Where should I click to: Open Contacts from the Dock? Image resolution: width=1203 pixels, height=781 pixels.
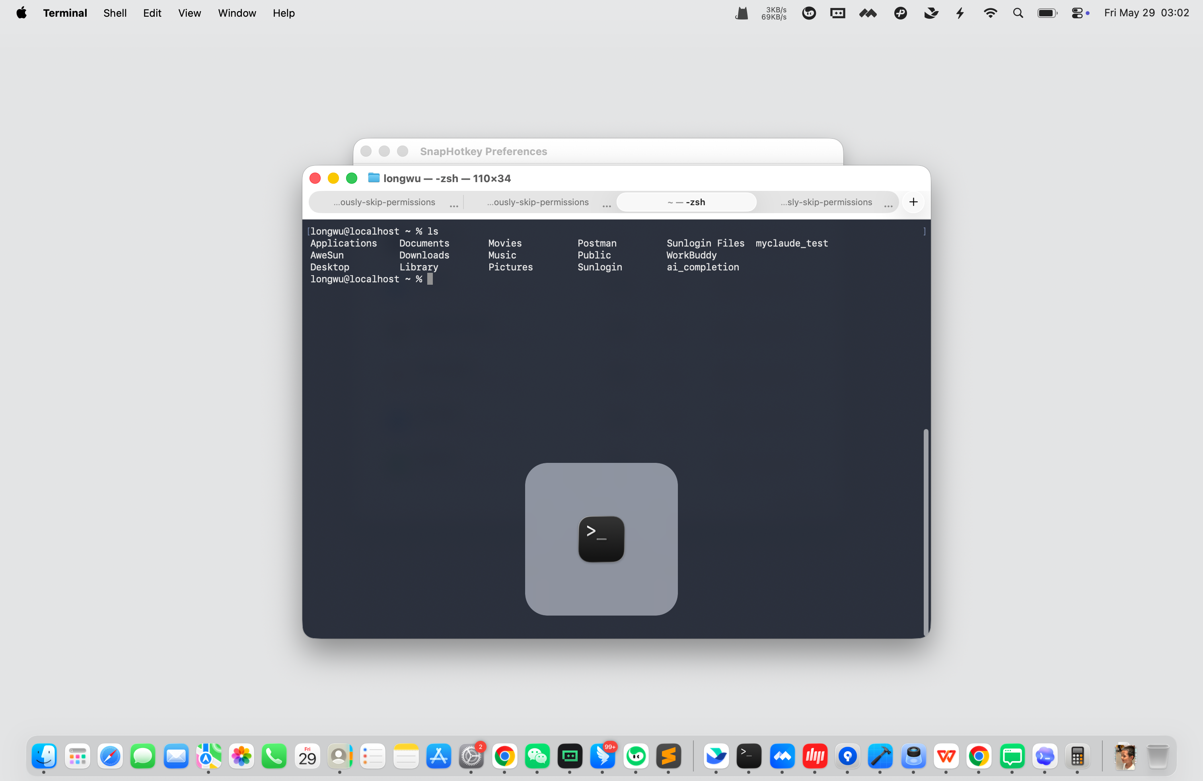pos(340,756)
